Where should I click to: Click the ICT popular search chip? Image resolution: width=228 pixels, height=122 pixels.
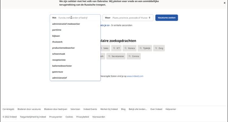pyautogui.click(x=116, y=48)
